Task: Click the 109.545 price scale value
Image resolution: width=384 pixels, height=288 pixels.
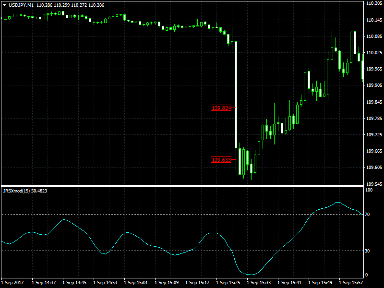Action: (x=374, y=184)
